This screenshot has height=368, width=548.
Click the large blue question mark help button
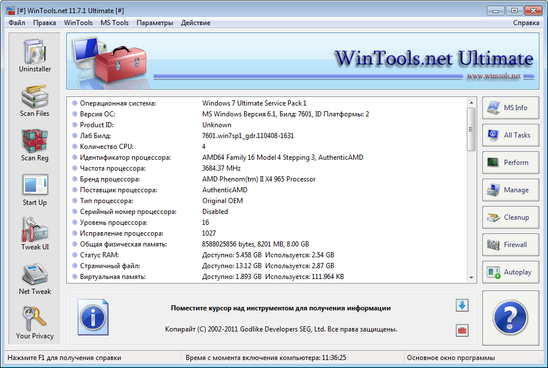point(511,318)
